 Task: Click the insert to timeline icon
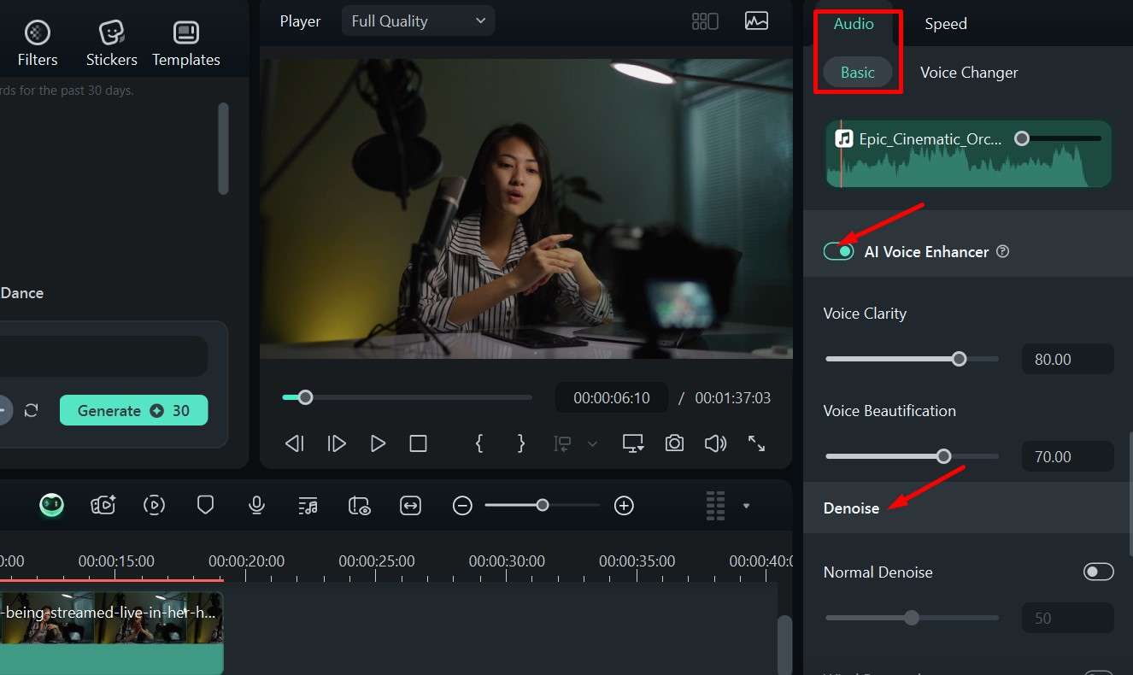[562, 443]
